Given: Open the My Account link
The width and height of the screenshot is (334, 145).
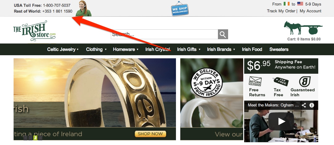Looking at the screenshot, I should point(310,11).
